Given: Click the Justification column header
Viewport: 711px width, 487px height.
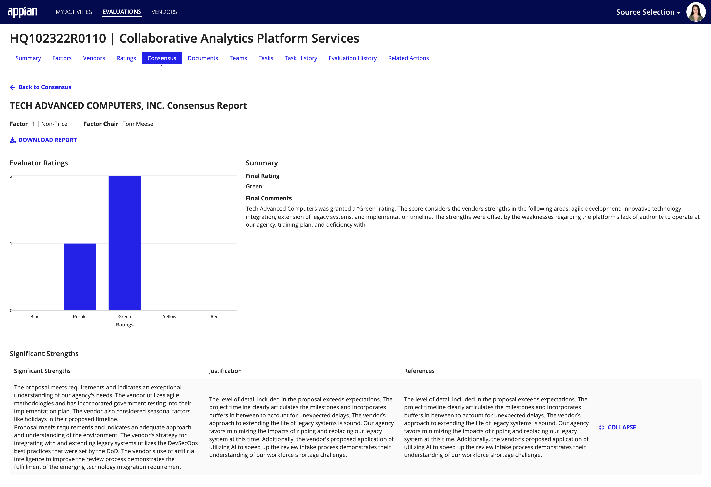Looking at the screenshot, I should 225,371.
